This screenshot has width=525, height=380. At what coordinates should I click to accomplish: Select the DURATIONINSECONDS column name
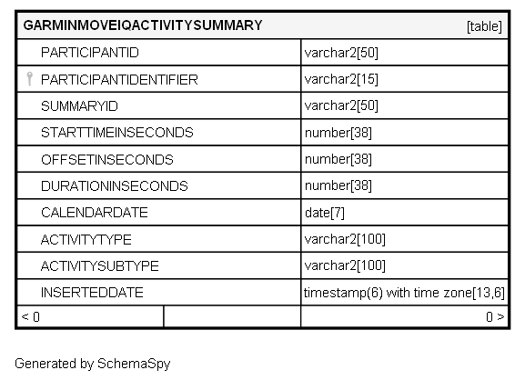(x=115, y=186)
